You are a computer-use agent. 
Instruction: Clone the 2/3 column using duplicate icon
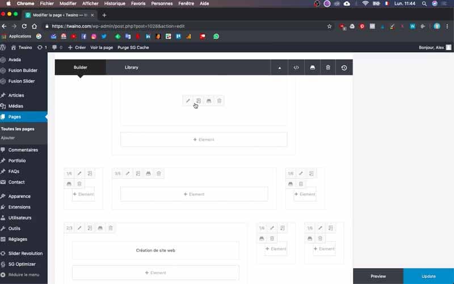[90, 228]
